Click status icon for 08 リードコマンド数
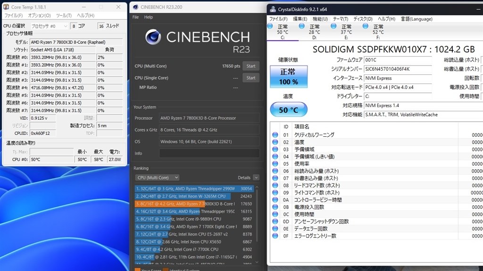 [x=275, y=185]
